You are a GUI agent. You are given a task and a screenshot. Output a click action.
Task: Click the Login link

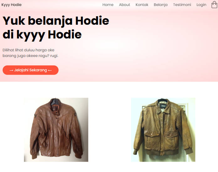pyautogui.click(x=201, y=5)
